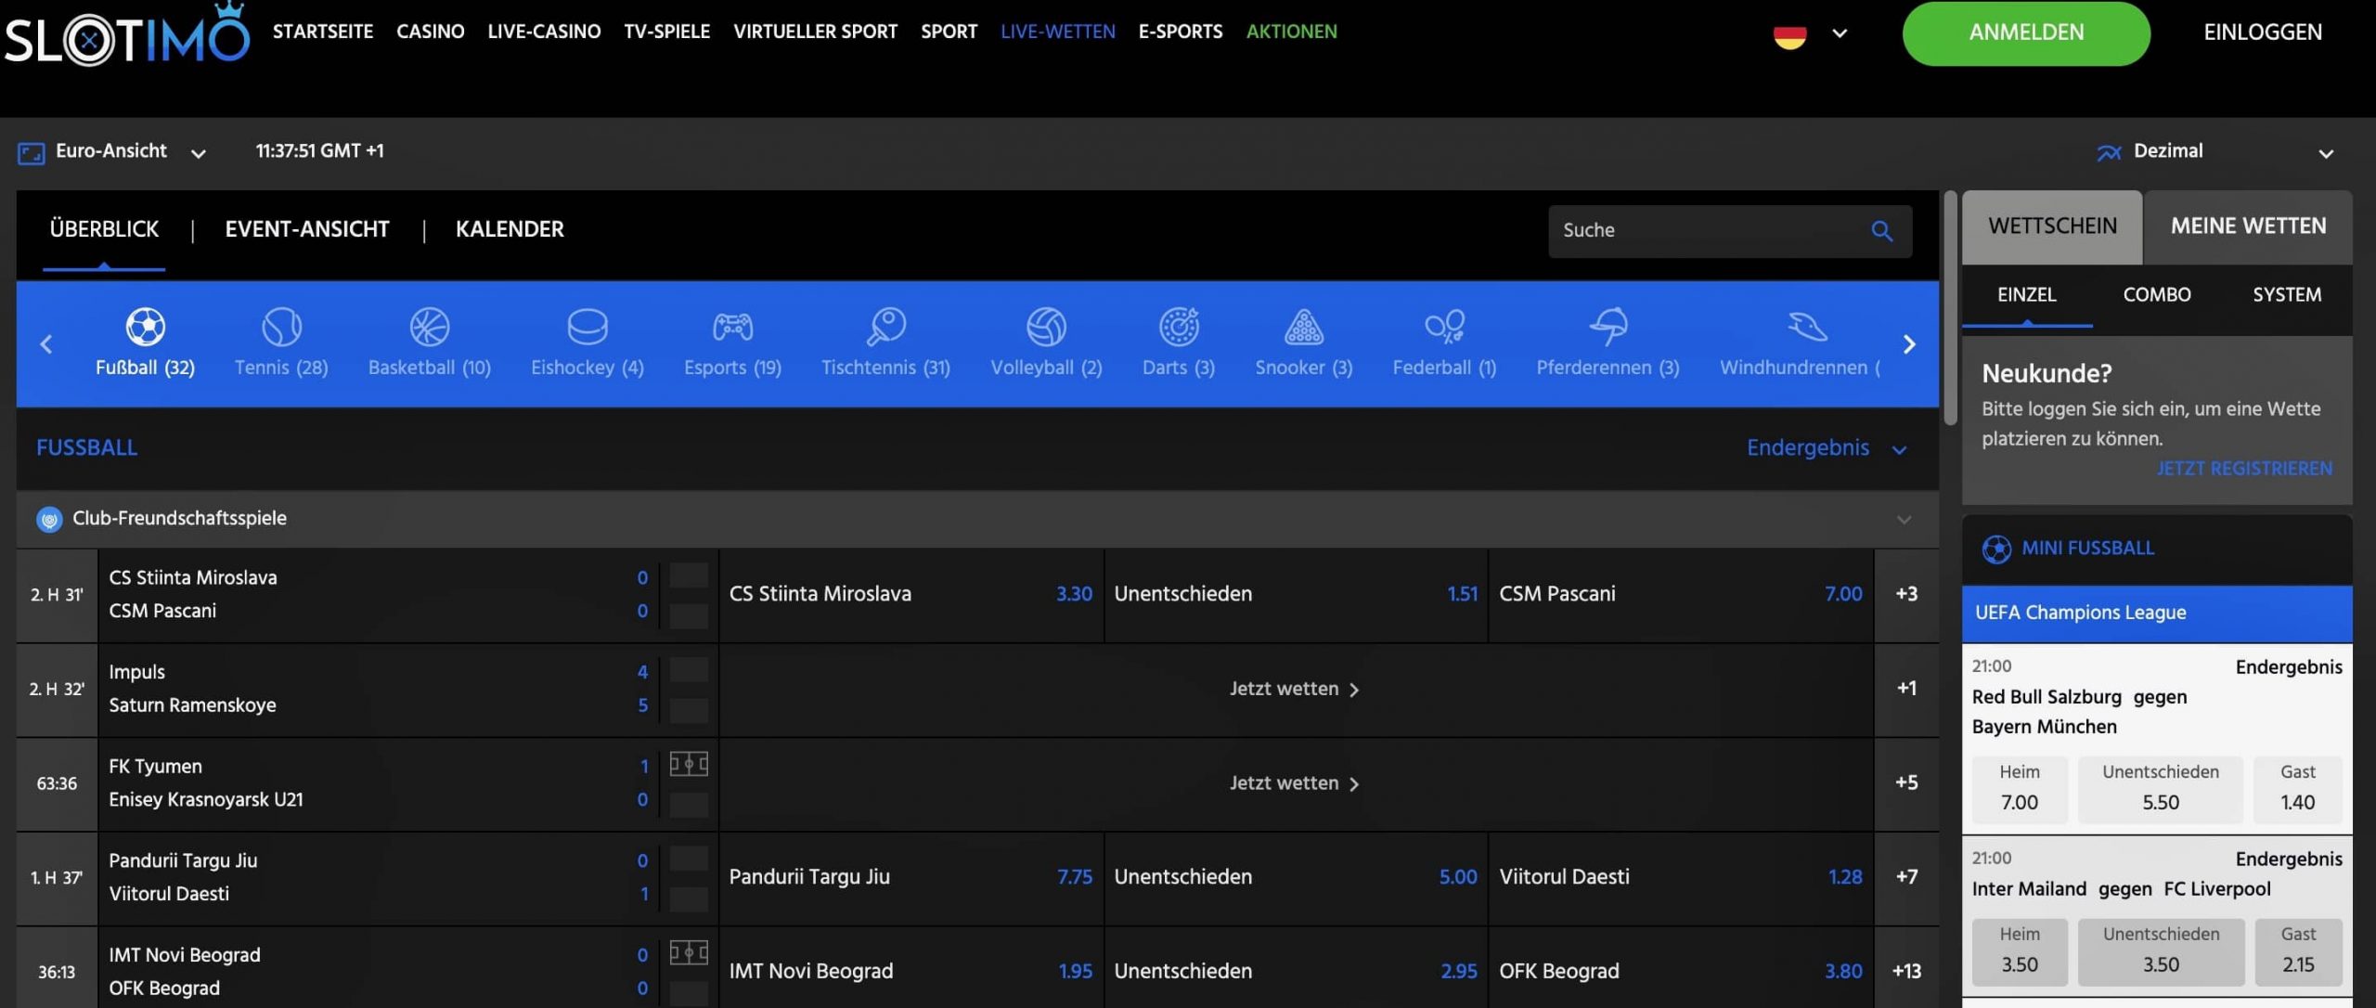
Task: Open the Live-Casino menu item
Action: [x=544, y=32]
